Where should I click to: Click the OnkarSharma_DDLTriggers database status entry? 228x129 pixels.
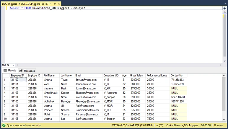(182, 125)
